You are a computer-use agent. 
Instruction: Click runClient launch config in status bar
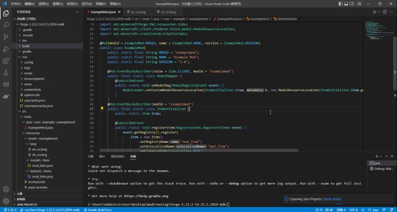50,210
